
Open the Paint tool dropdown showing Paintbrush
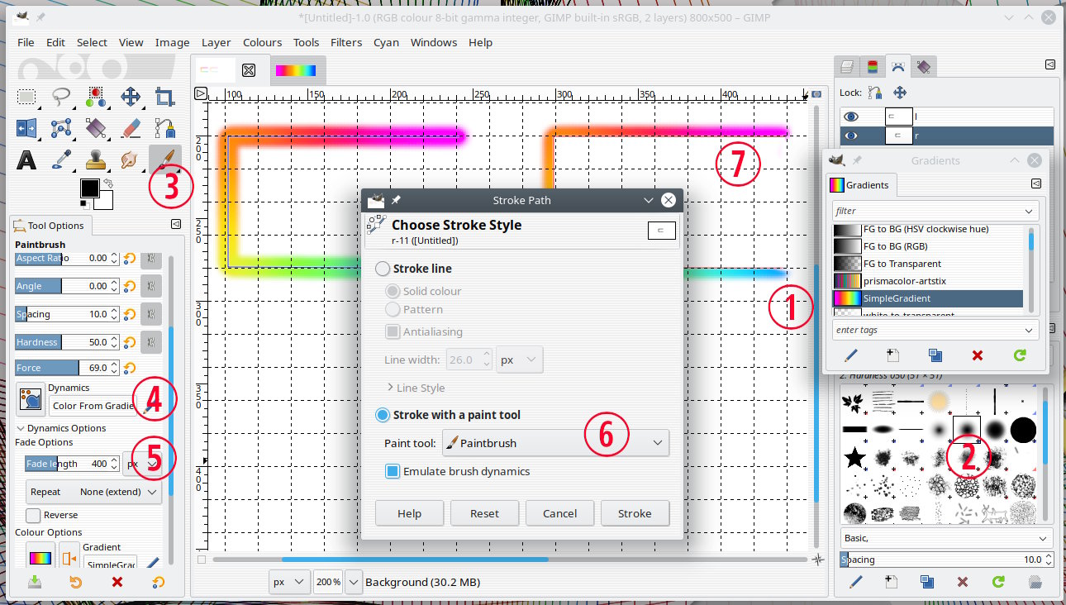[555, 443]
